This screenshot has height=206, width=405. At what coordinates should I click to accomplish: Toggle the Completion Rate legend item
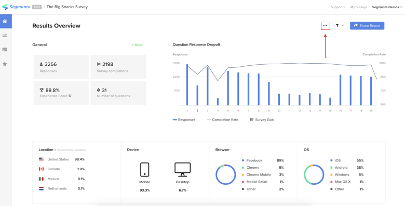coord(222,120)
